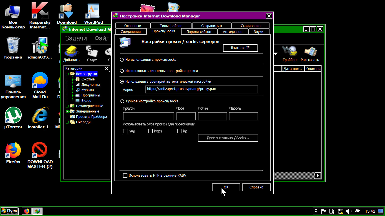The image size is (385, 216).
Task: Open the Installer_I... Internet Explorer shortcut
Action: (40, 118)
